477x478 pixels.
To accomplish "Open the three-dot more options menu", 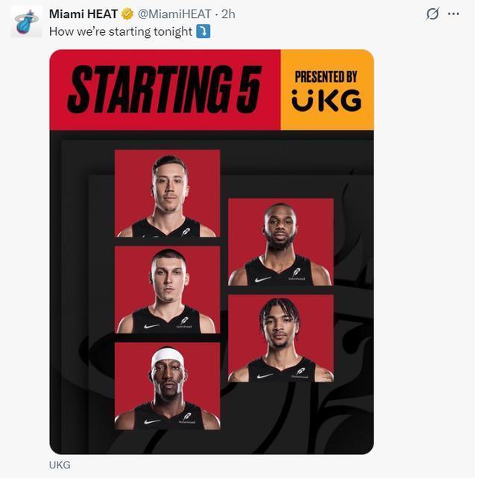I will pos(453,13).
